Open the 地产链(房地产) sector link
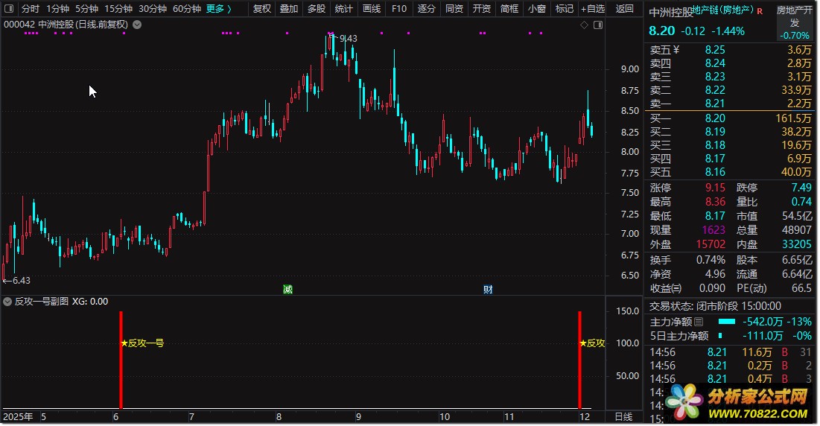This screenshot has height=426, width=820. pos(722,11)
